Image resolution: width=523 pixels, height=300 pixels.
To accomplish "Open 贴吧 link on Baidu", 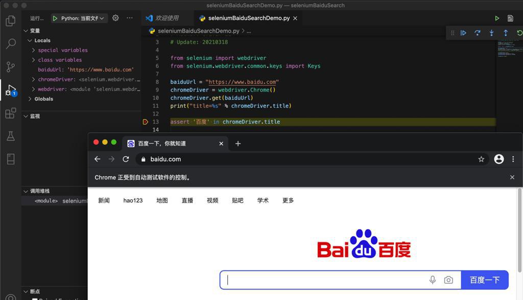I will point(237,200).
